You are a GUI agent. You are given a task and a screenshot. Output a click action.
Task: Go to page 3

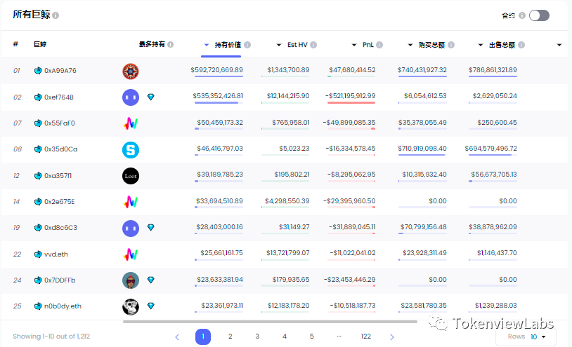(x=257, y=336)
